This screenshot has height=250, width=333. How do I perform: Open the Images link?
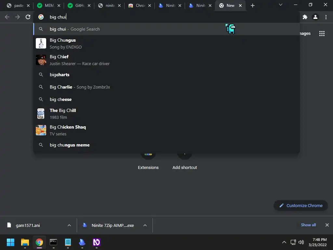pos(305,34)
